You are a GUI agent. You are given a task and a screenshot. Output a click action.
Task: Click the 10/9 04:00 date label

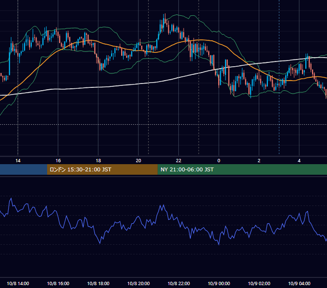click(299, 283)
